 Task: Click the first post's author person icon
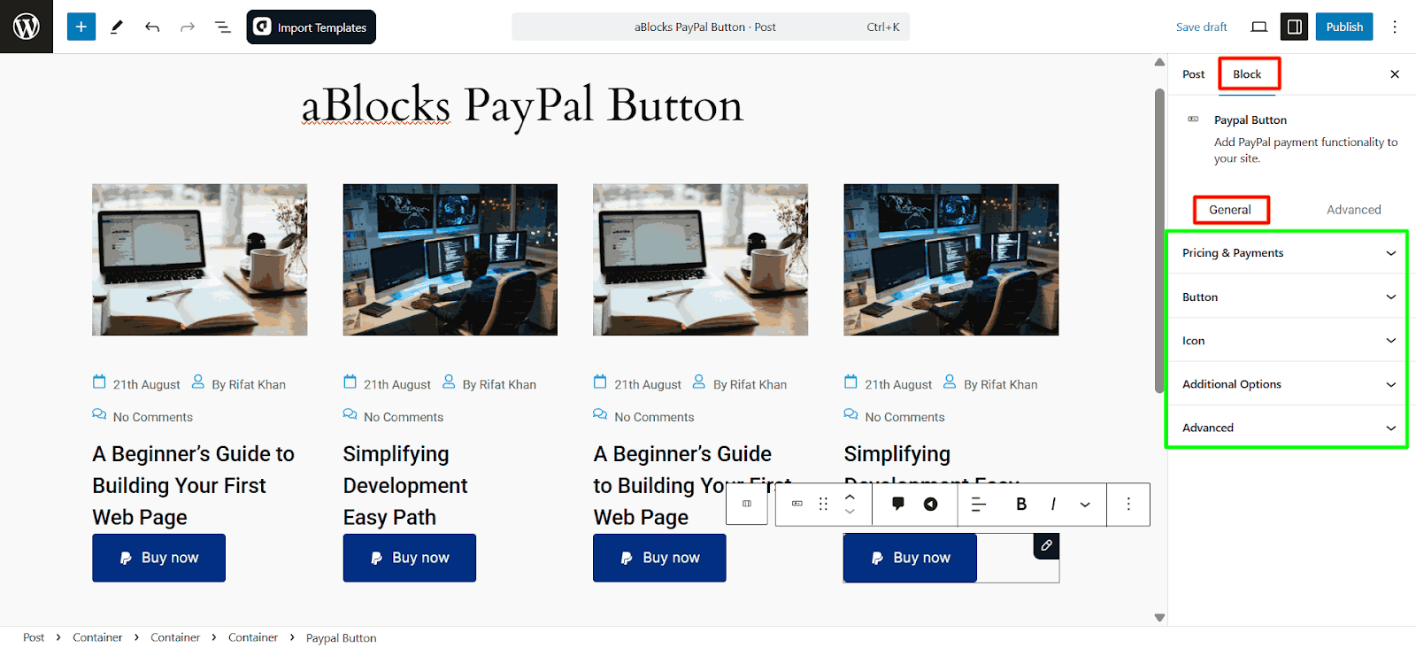point(198,382)
